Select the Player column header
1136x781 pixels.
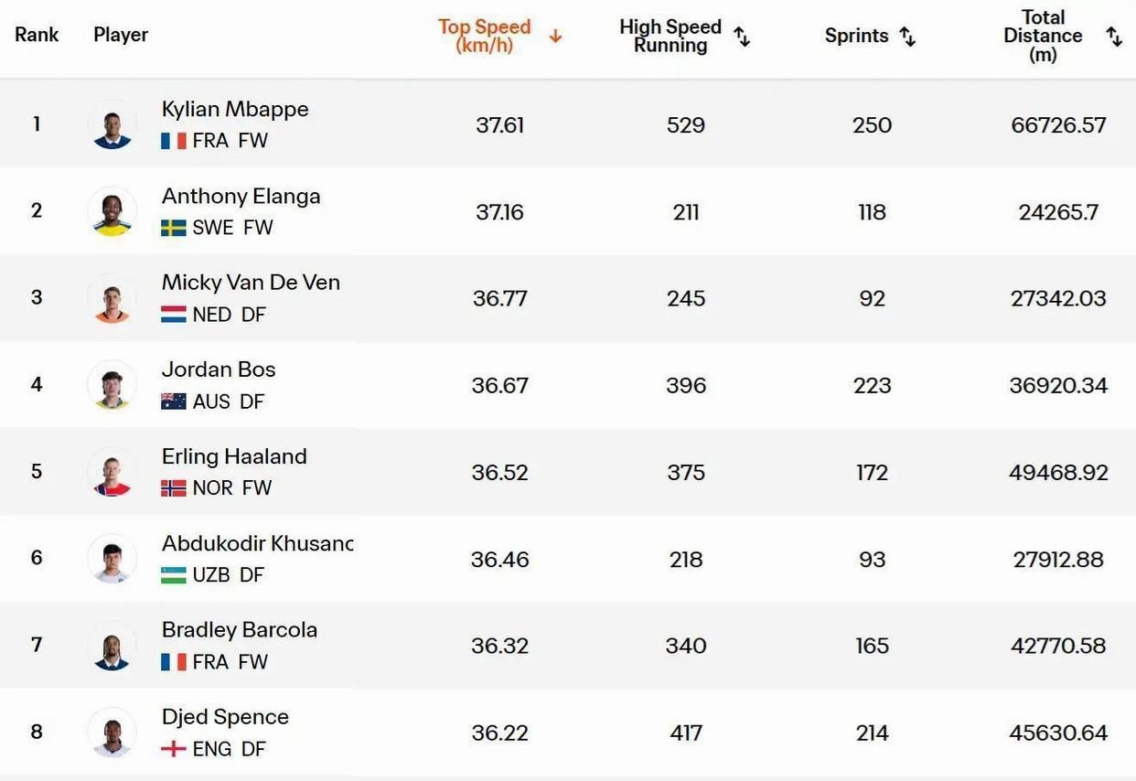point(121,35)
